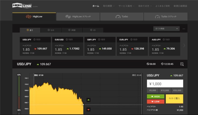Click the green up arrow on AUD/JPY card
Image resolution: width=198 pixels, height=115 pixels.
coord(165,49)
